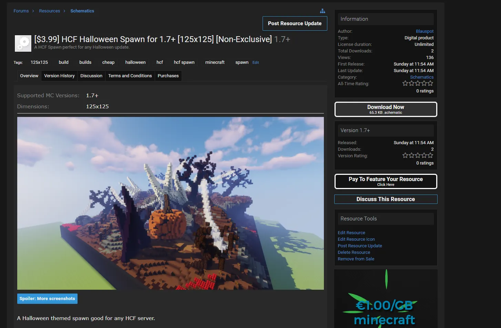
Task: Click the Download Now button
Action: click(x=386, y=109)
